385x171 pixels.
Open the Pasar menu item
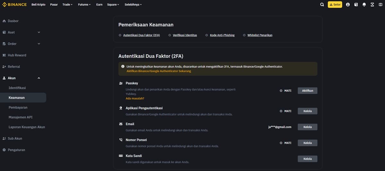pos(54,4)
